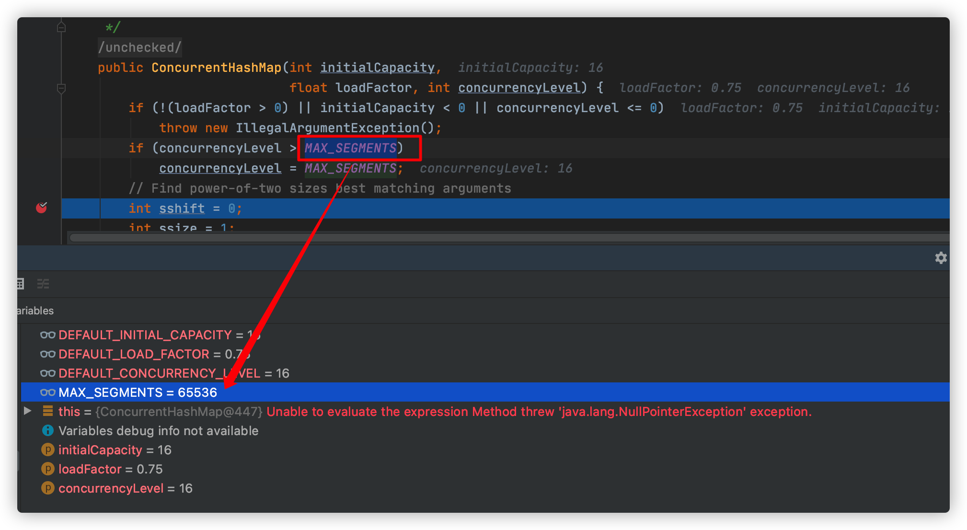Click the /unchecked/ annotation text

[139, 47]
